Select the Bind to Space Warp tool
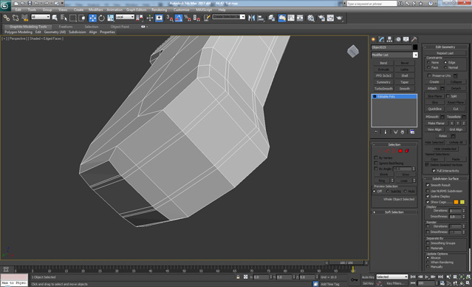472x287 pixels. [x=24, y=18]
